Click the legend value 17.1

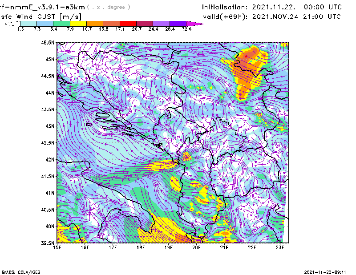[120, 29]
